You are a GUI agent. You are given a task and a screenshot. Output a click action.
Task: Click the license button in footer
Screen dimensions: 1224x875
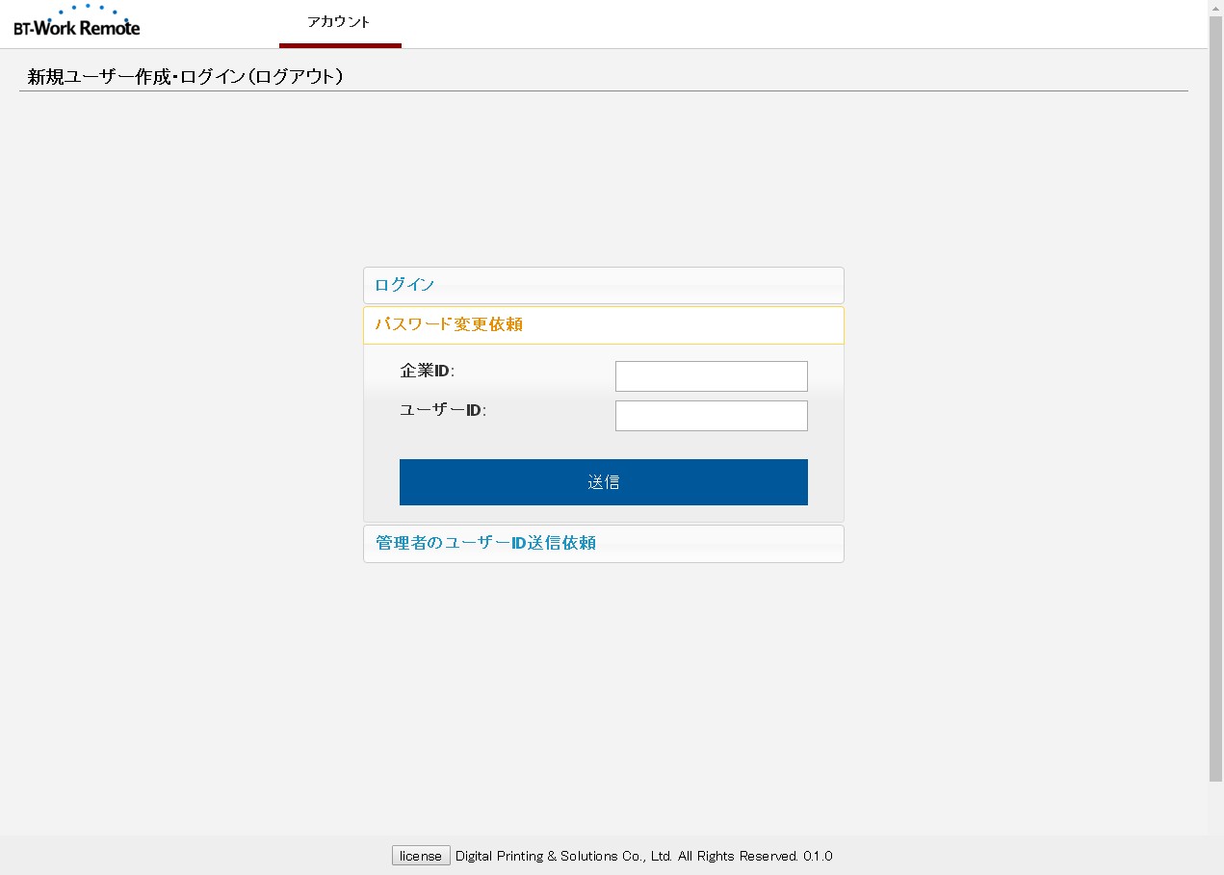click(420, 856)
